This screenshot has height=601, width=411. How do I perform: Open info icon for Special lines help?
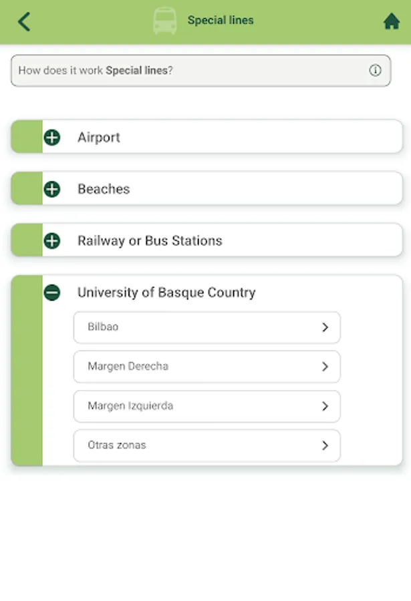point(375,70)
